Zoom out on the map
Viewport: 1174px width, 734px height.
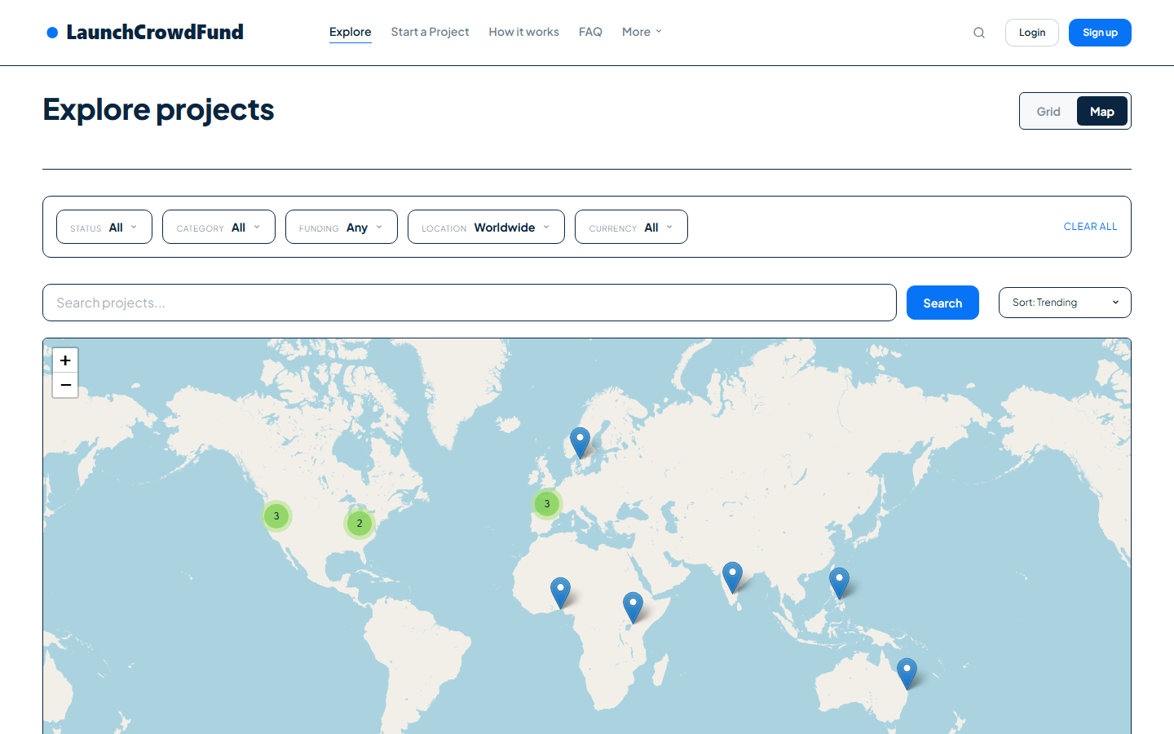point(65,385)
